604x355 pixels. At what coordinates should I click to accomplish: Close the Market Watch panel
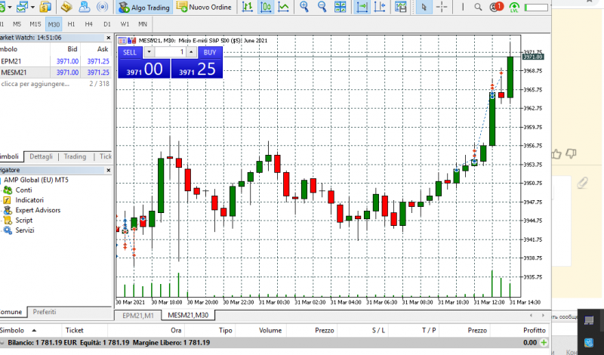pos(108,38)
